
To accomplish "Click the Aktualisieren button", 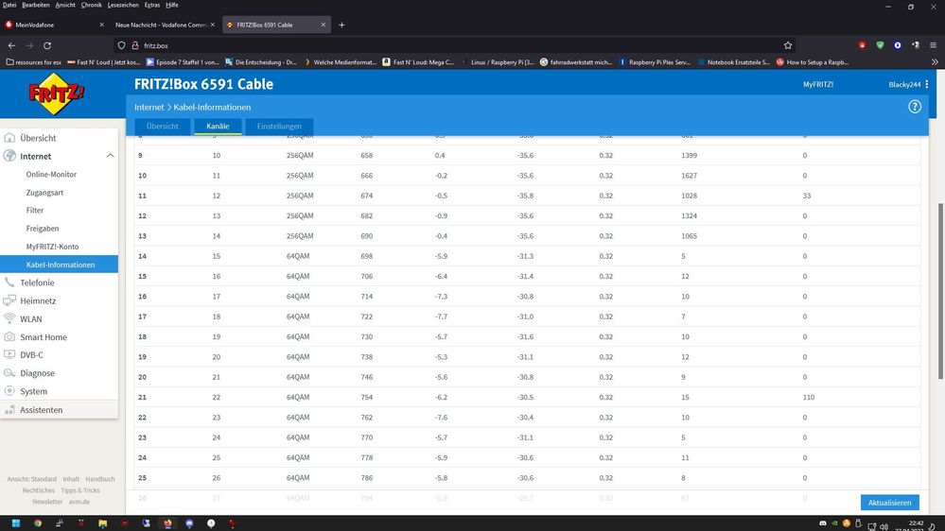I will pos(889,503).
